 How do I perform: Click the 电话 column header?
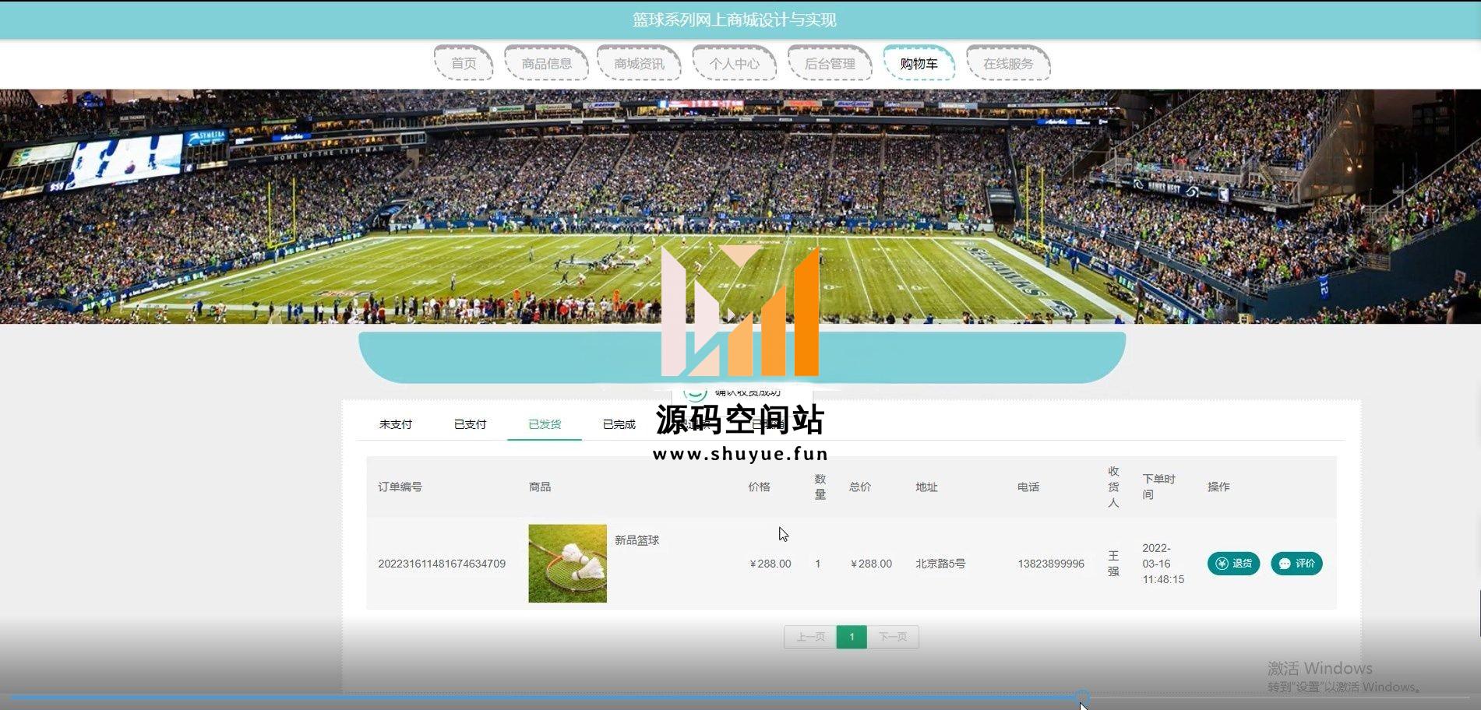(1028, 487)
